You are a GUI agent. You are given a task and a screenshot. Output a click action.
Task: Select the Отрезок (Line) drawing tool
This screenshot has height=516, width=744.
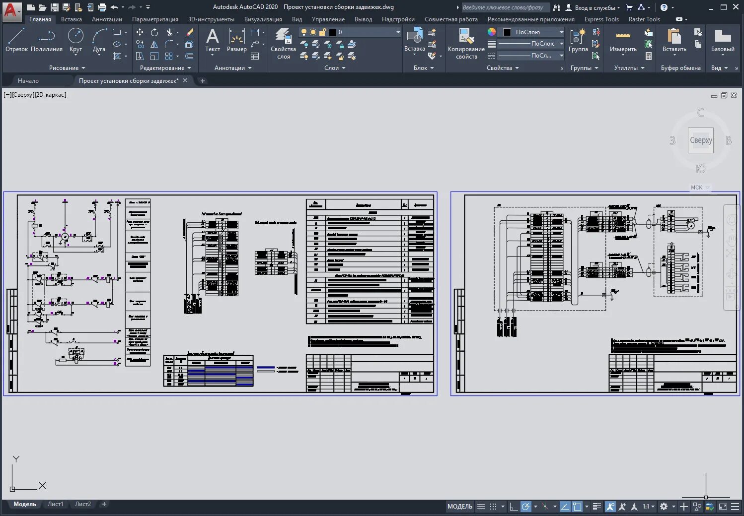[16, 39]
